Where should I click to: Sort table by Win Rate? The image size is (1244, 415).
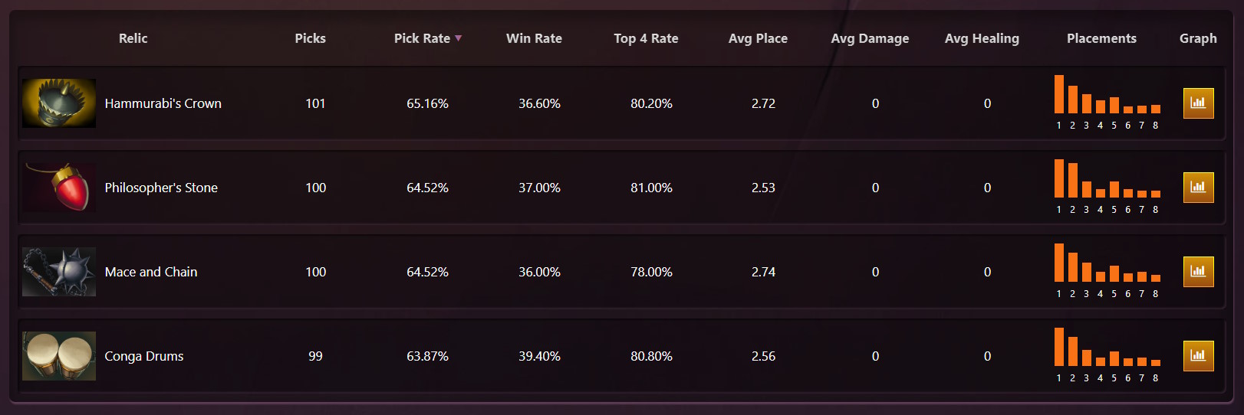click(534, 38)
